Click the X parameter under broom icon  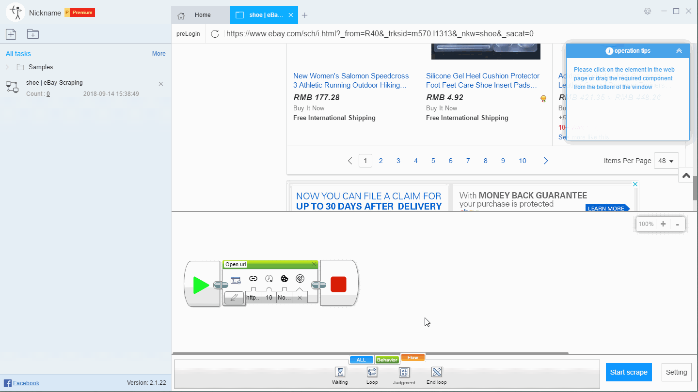click(300, 298)
